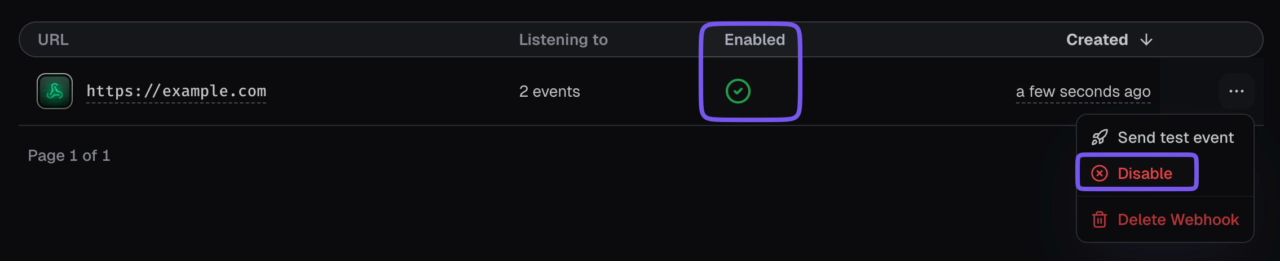Image resolution: width=1280 pixels, height=261 pixels.
Task: Click the '2 events' cell
Action: 549,91
